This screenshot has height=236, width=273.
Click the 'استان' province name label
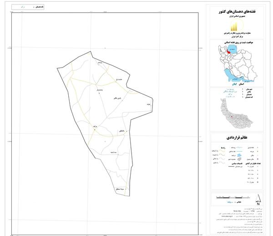(241, 84)
